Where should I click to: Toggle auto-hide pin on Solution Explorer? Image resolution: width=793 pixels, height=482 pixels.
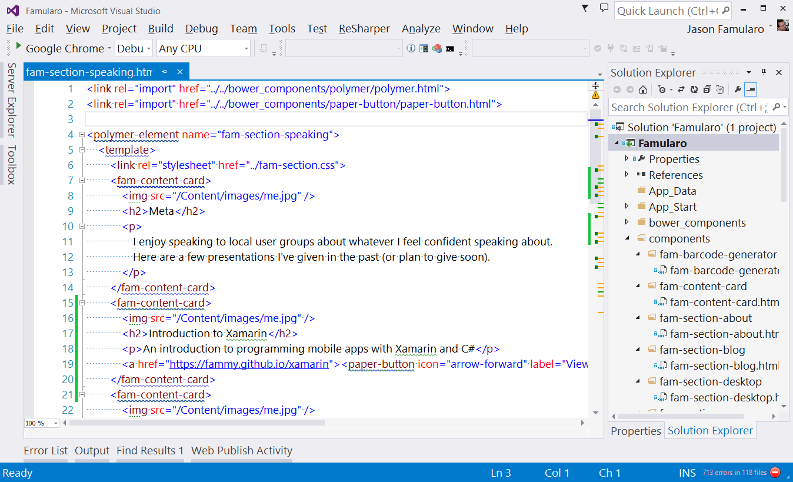click(x=764, y=72)
